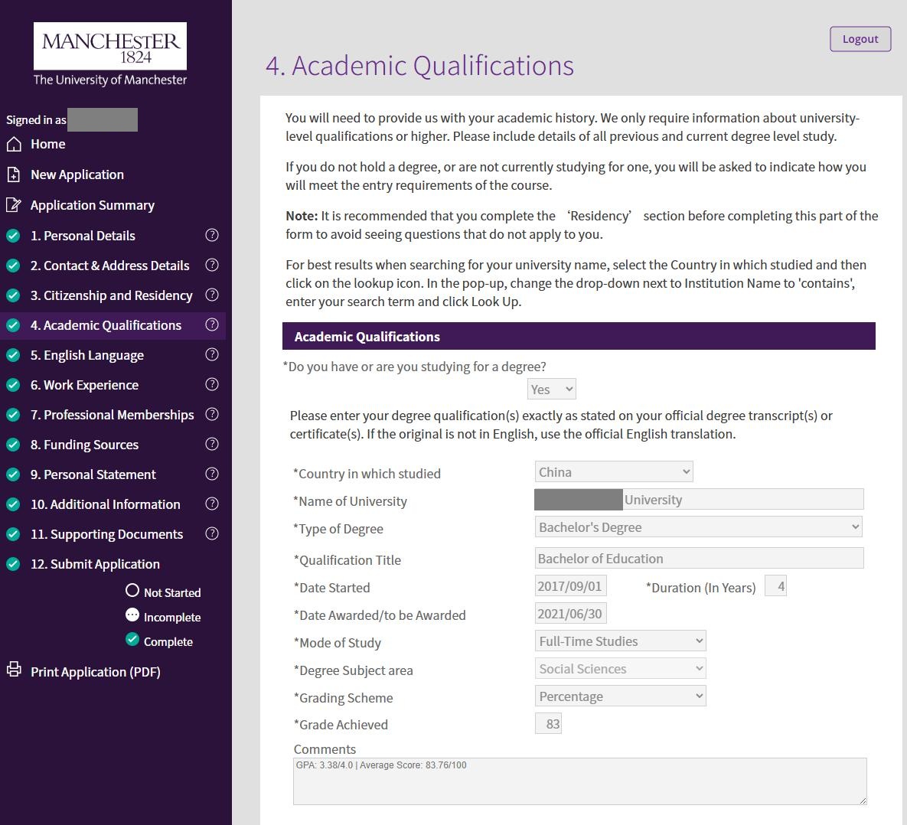Click help icon beside Funding Sources

point(213,444)
